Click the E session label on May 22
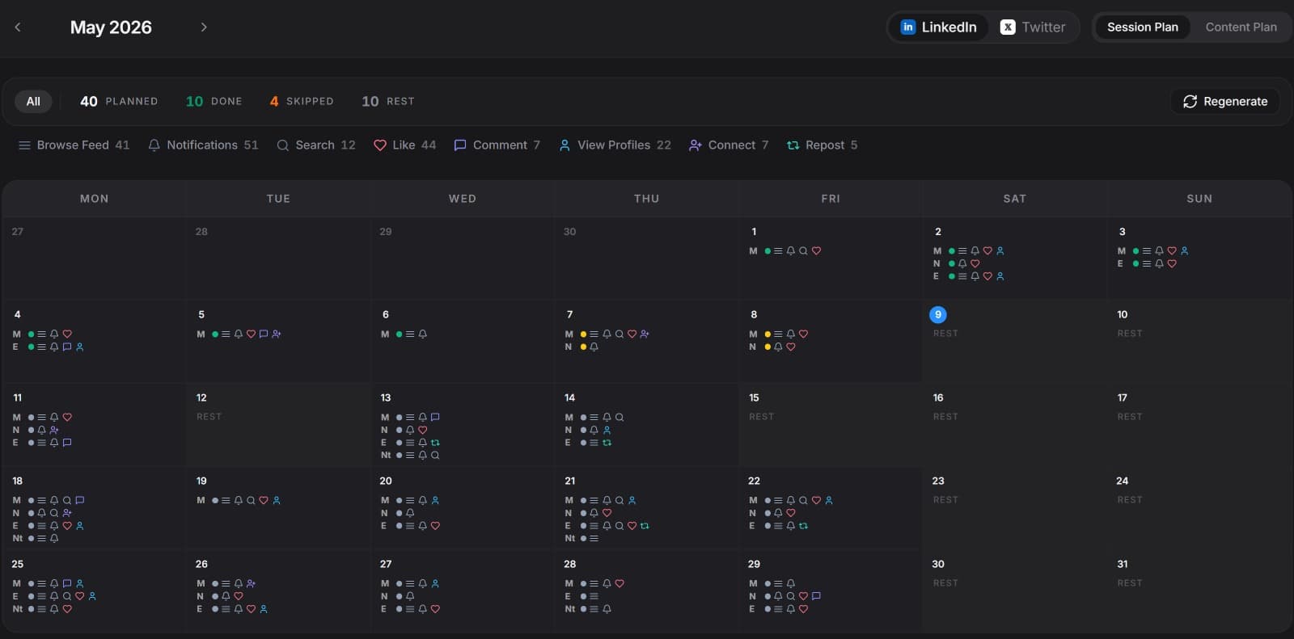This screenshot has width=1294, height=639. click(752, 526)
